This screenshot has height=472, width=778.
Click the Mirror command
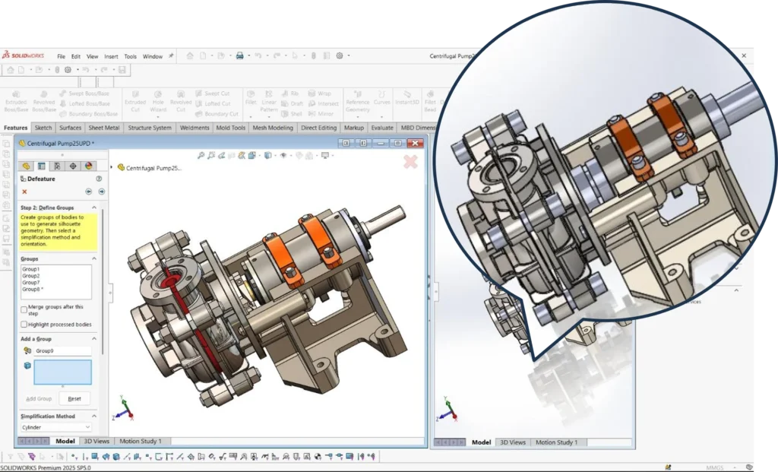tap(321, 114)
